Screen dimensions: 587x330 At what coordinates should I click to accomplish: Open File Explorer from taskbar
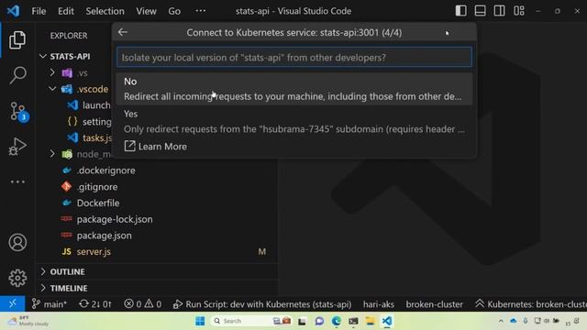tap(370, 321)
